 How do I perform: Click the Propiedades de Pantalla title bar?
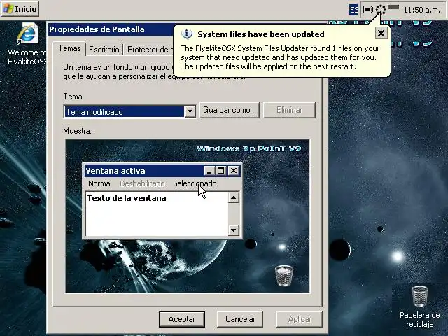coord(111,29)
